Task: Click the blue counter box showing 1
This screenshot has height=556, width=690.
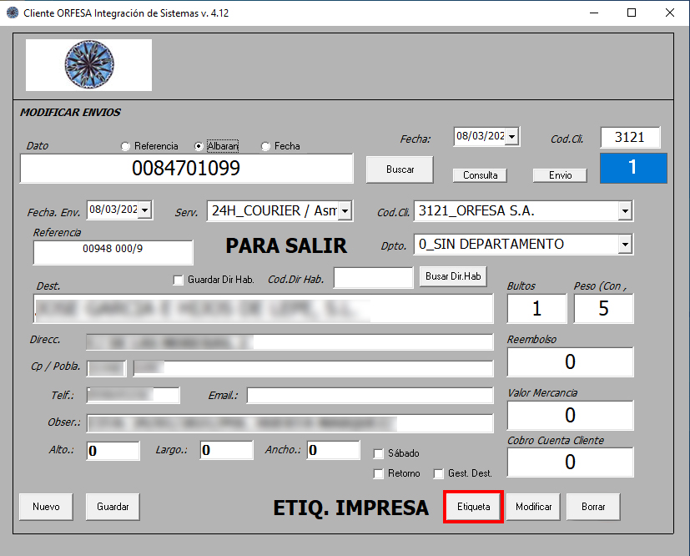Action: [x=632, y=168]
